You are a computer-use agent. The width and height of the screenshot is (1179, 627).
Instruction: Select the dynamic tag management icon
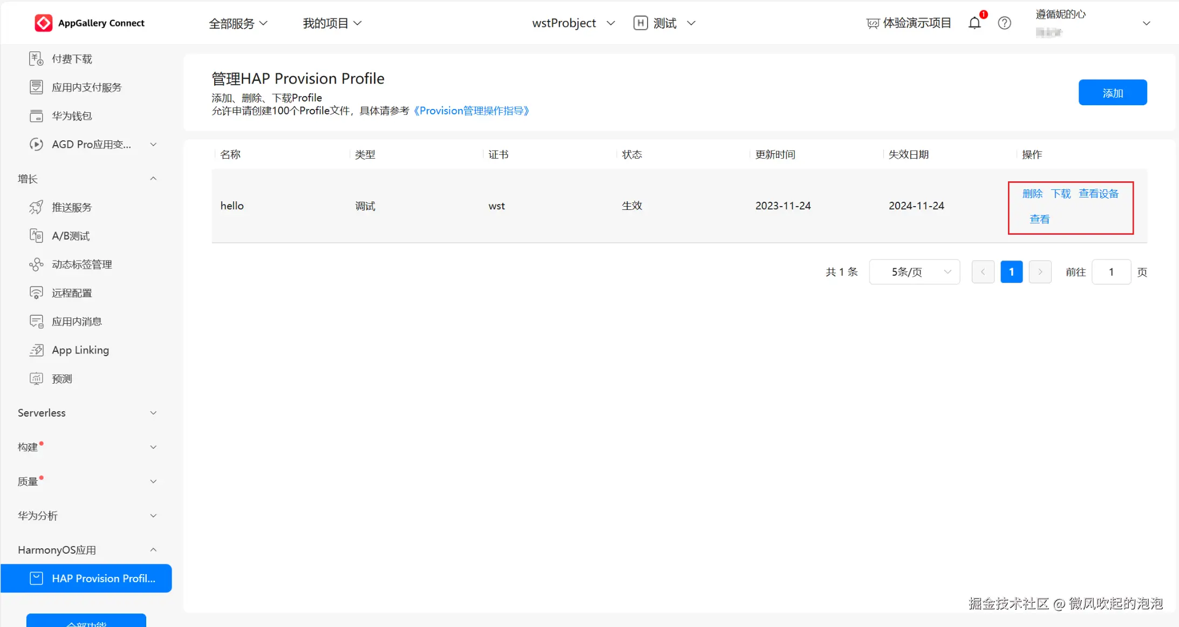pos(36,264)
